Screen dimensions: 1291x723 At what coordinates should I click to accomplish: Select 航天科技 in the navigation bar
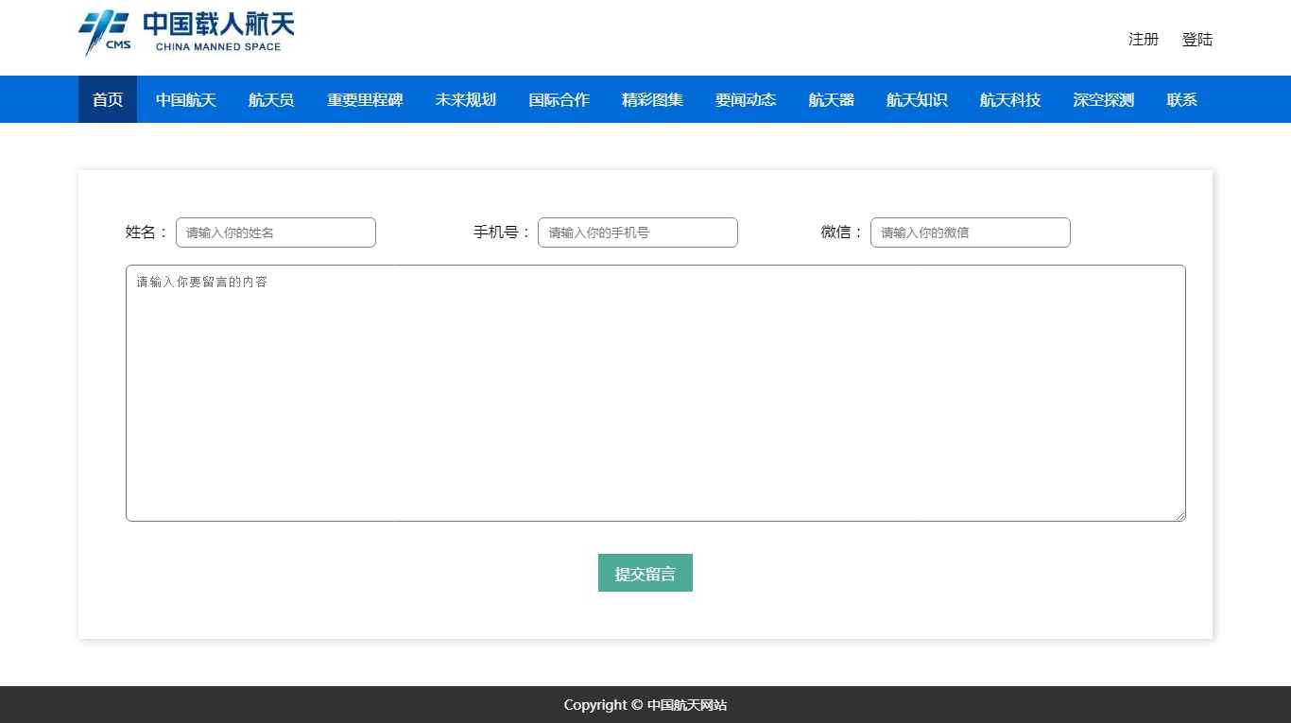(x=1010, y=100)
